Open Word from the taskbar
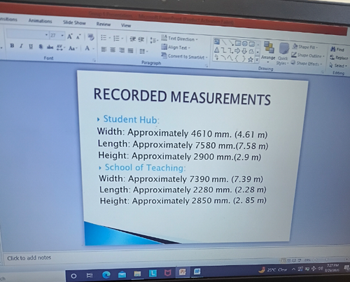Screen dimensions: 350x282 (197, 272)
